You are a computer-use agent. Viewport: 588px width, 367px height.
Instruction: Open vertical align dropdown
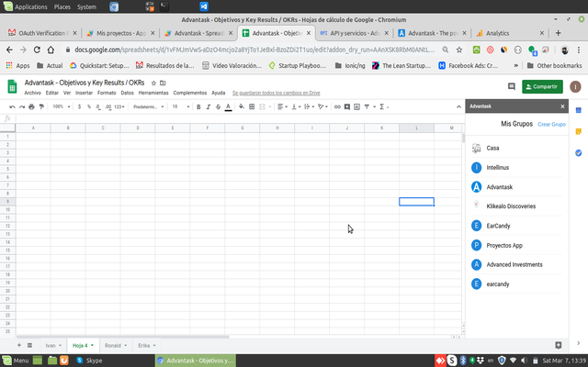click(x=296, y=106)
